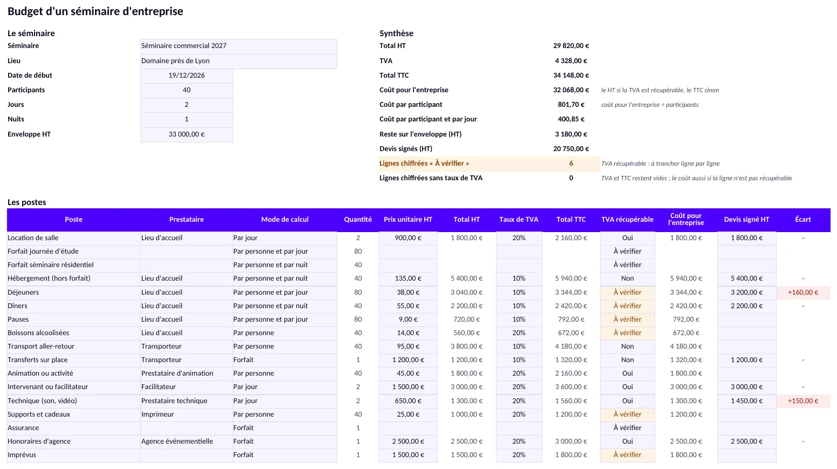Screen dimensions: 837x469
Task: Click the +160,00 € écart cell
Action: point(803,293)
